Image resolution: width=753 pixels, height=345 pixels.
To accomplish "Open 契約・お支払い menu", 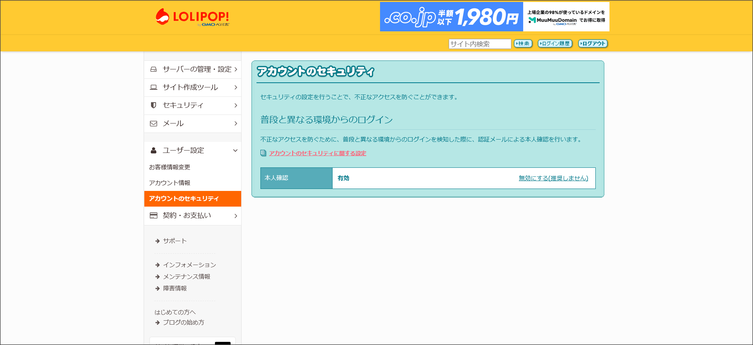I will [193, 216].
